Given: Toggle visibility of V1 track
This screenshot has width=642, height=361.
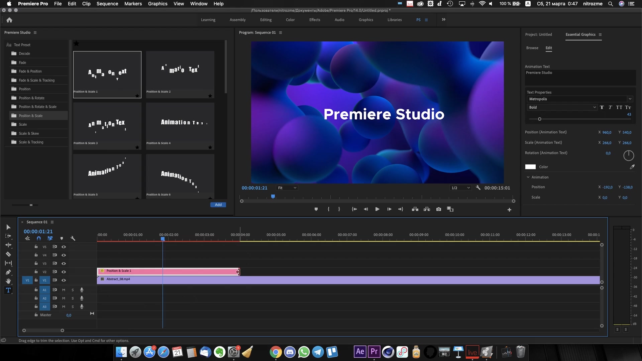Looking at the screenshot, I should (x=63, y=280).
